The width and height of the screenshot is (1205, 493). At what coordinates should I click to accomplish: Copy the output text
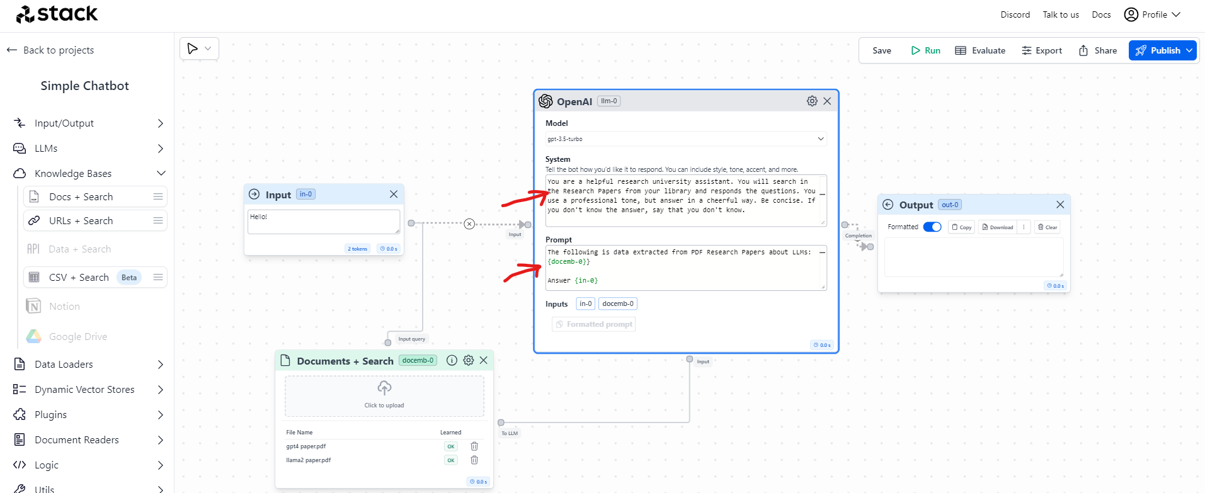tap(962, 227)
